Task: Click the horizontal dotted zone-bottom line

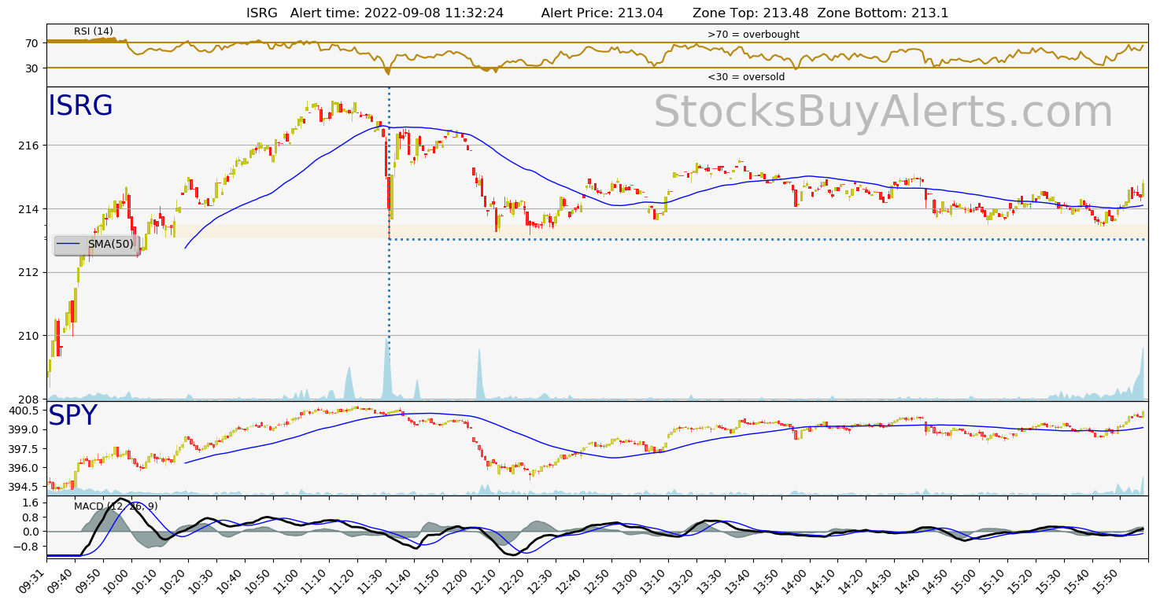Action: pos(769,239)
